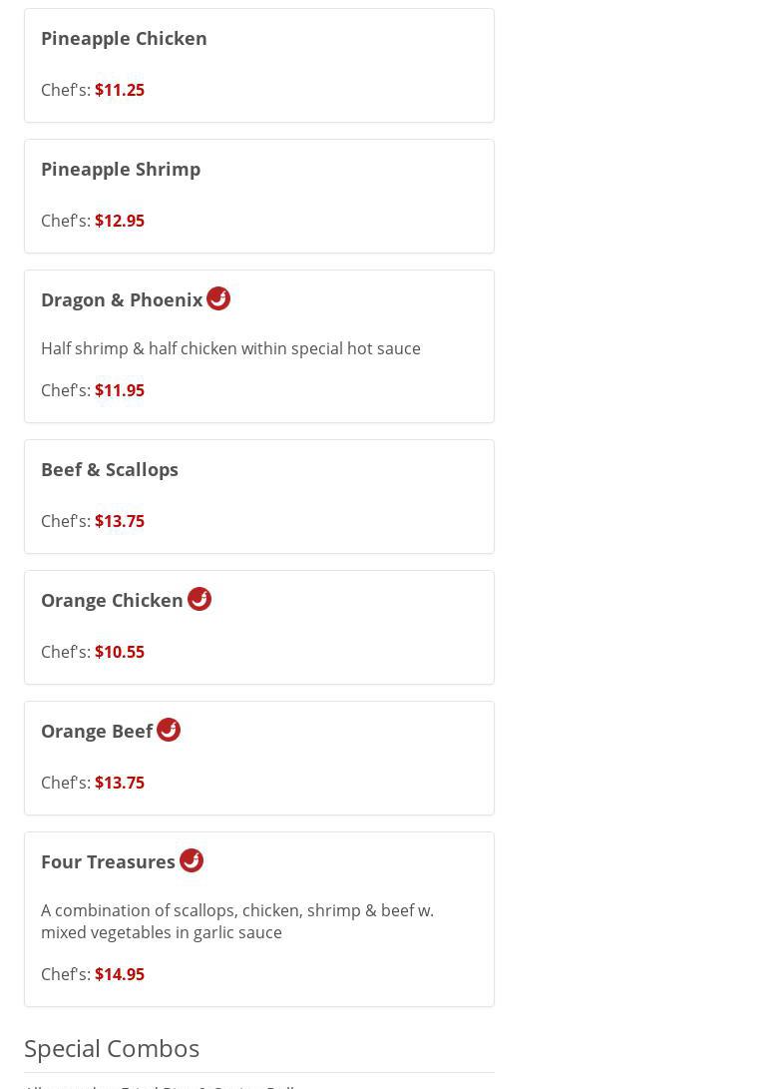Click the Dragon & Phoenix description text
Screen dimensions: 783x1089
(x=230, y=348)
